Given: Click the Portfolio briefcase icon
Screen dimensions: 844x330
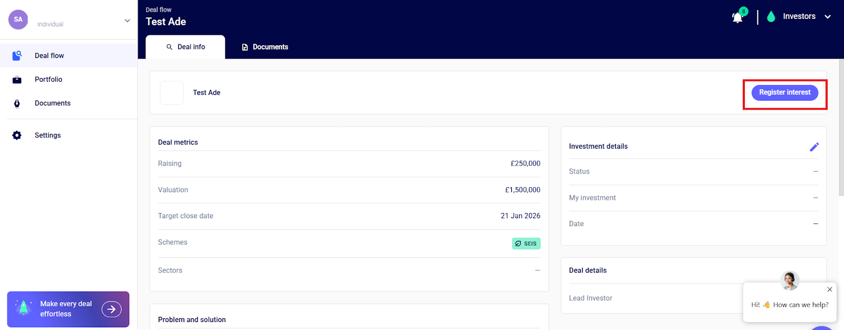Looking at the screenshot, I should [17, 80].
